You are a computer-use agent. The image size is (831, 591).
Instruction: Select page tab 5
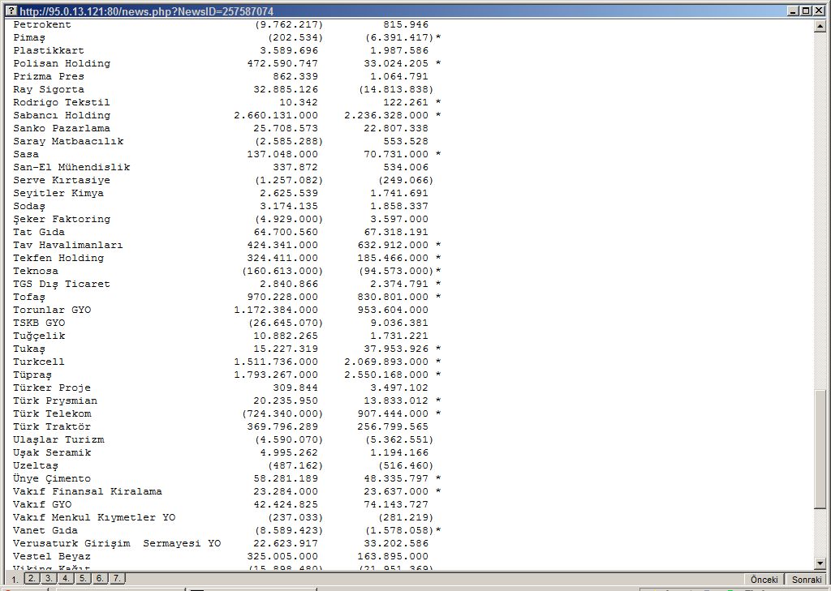click(x=83, y=578)
